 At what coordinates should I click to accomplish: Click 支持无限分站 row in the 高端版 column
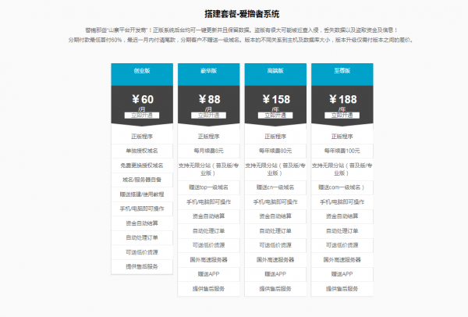[x=275, y=169]
